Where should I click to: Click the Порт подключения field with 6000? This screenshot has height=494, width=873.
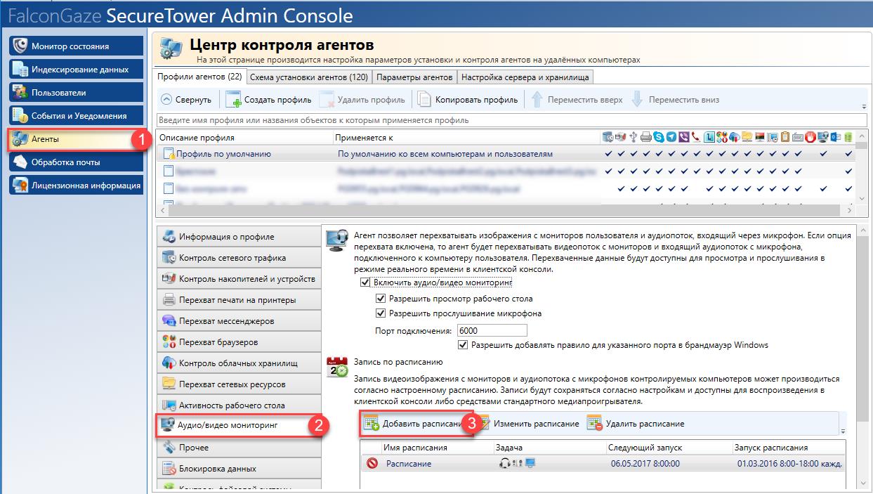[492, 330]
